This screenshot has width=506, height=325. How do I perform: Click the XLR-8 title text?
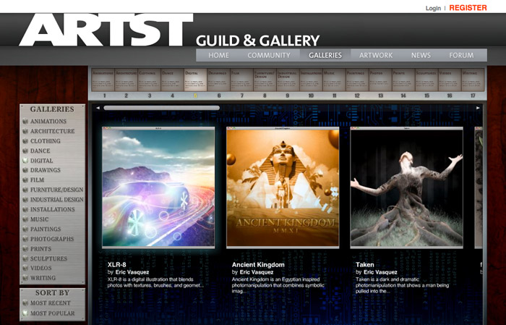(117, 265)
